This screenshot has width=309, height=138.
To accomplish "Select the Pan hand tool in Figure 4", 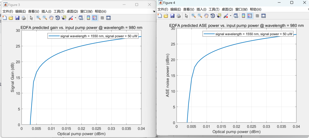I will (x=206, y=16).
